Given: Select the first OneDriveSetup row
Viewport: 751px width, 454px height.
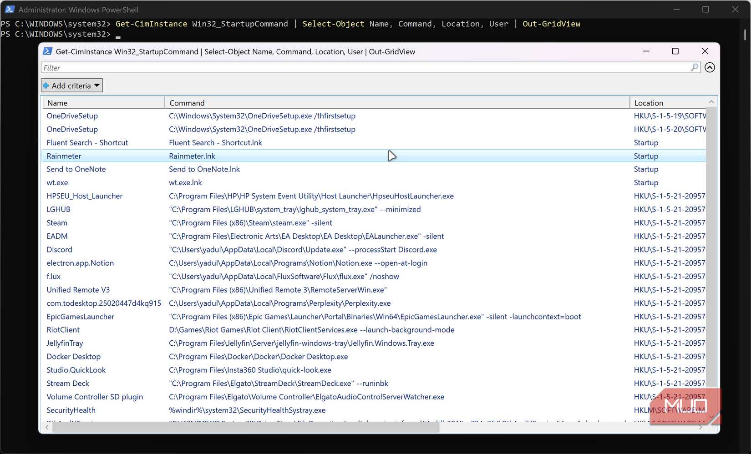Looking at the screenshot, I should [72, 116].
